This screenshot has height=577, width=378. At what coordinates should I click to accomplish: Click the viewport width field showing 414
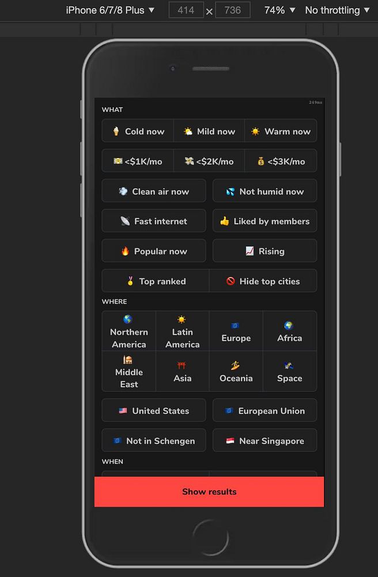coord(186,10)
